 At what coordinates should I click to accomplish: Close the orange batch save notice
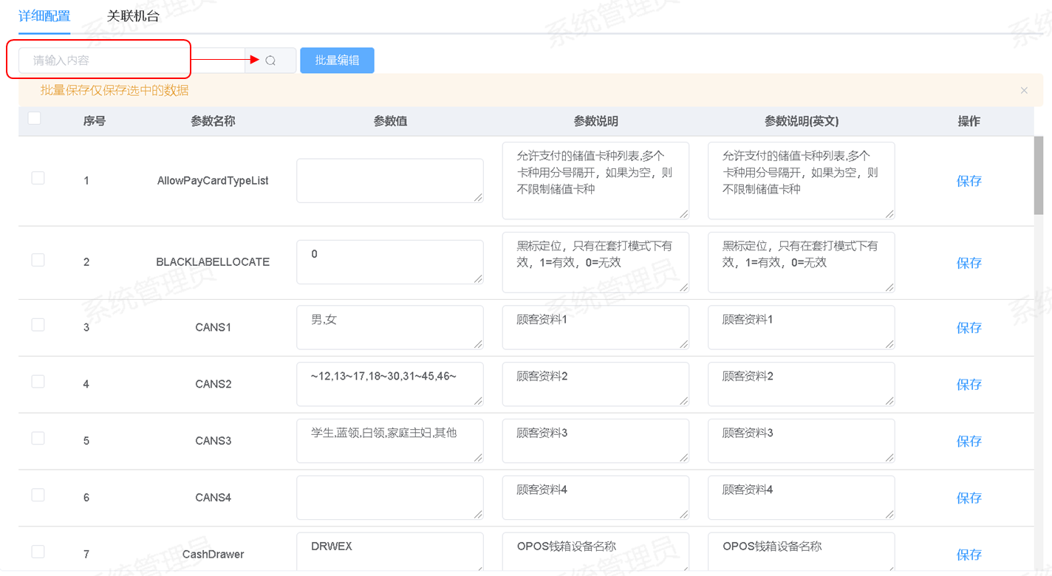point(1024,90)
